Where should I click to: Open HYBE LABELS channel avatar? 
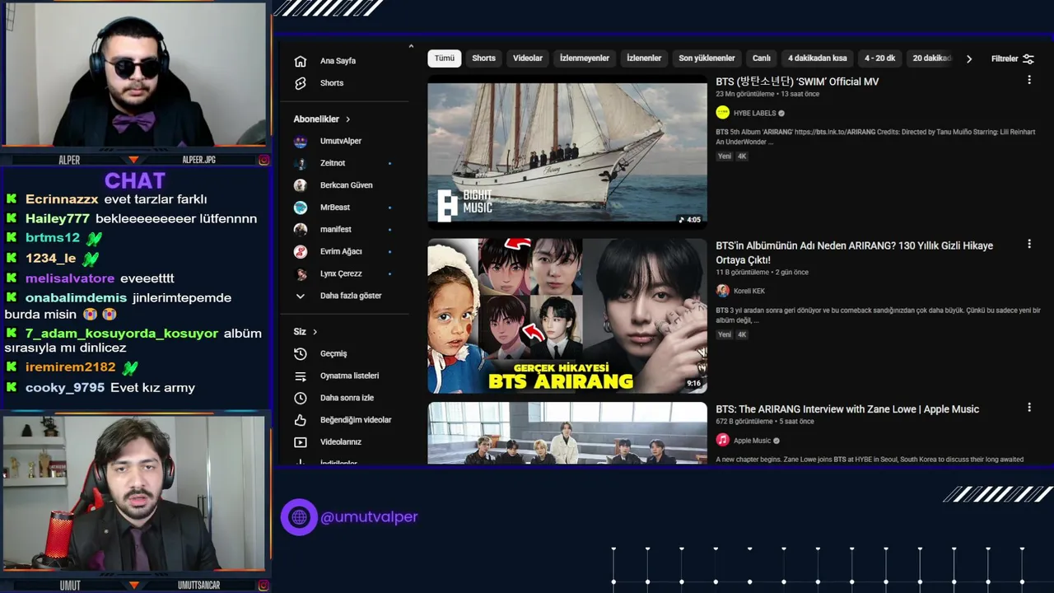pos(723,113)
